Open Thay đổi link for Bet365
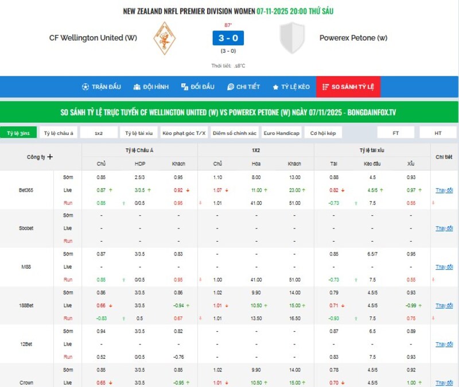The height and width of the screenshot is (387, 459). (x=444, y=190)
